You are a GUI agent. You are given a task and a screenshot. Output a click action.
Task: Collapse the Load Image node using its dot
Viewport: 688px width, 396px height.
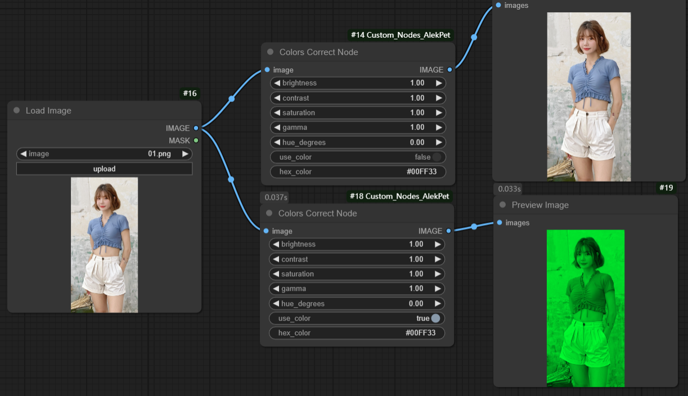tap(16, 111)
